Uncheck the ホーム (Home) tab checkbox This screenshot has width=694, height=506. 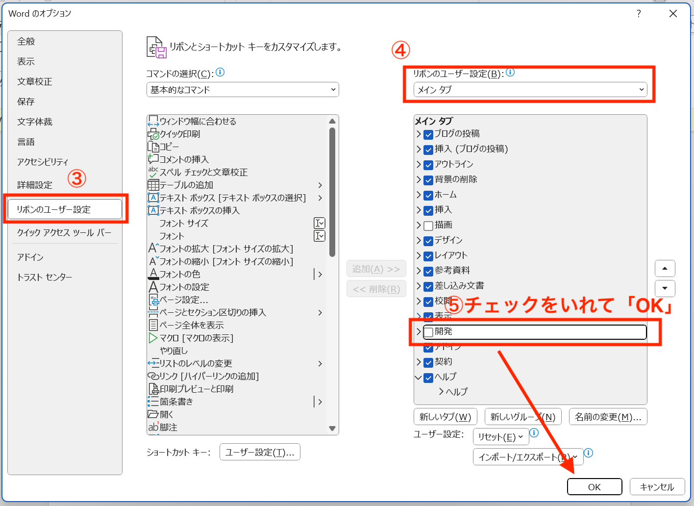tap(428, 195)
